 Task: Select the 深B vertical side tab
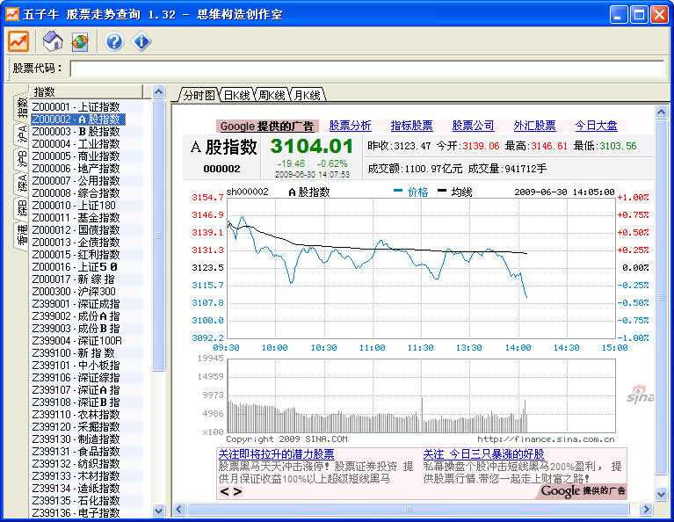tap(21, 207)
